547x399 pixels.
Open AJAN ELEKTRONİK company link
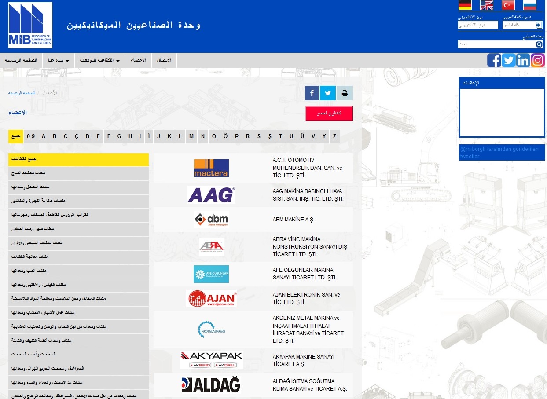306,298
